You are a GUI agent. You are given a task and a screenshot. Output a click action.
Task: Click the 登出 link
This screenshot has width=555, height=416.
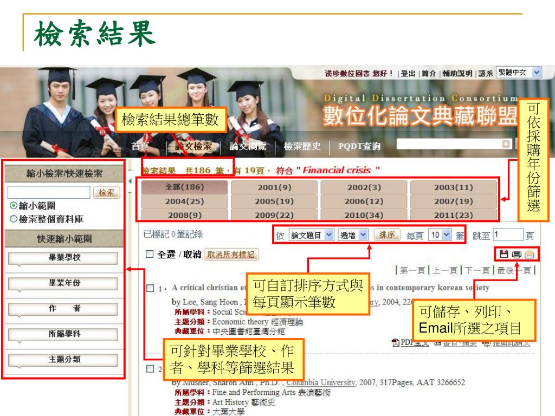point(408,73)
